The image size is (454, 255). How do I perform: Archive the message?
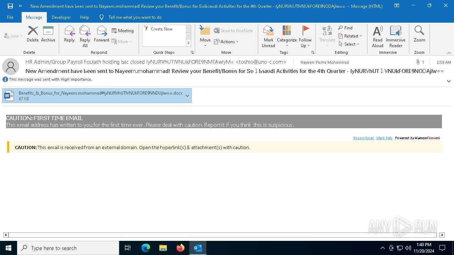(48, 34)
